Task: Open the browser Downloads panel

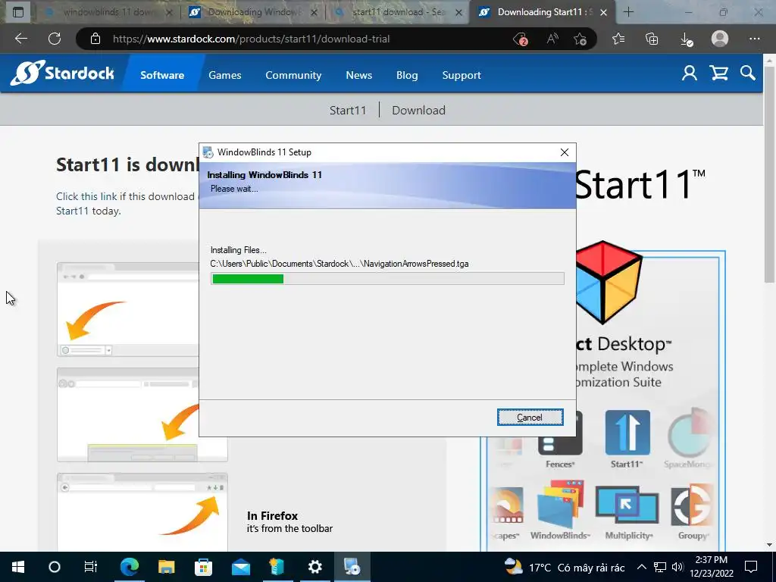Action: click(686, 39)
